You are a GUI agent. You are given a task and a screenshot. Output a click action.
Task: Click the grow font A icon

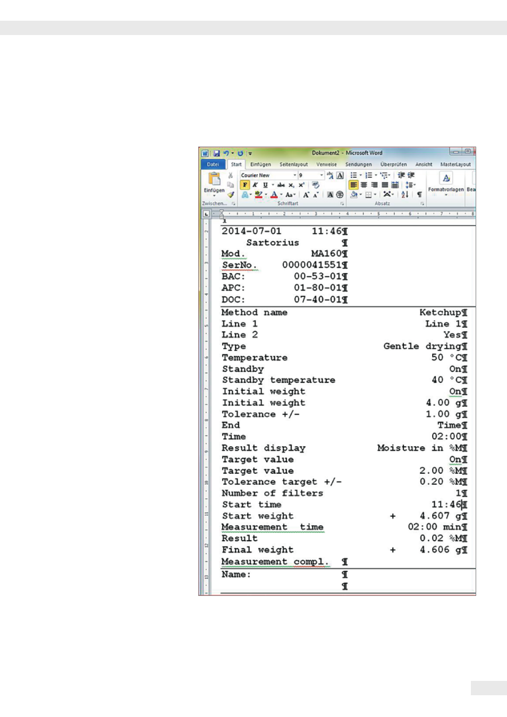(x=306, y=195)
